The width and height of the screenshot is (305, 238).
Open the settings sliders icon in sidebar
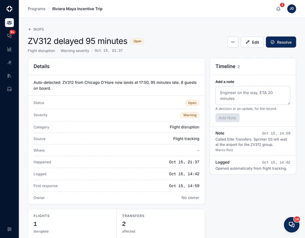point(9,229)
